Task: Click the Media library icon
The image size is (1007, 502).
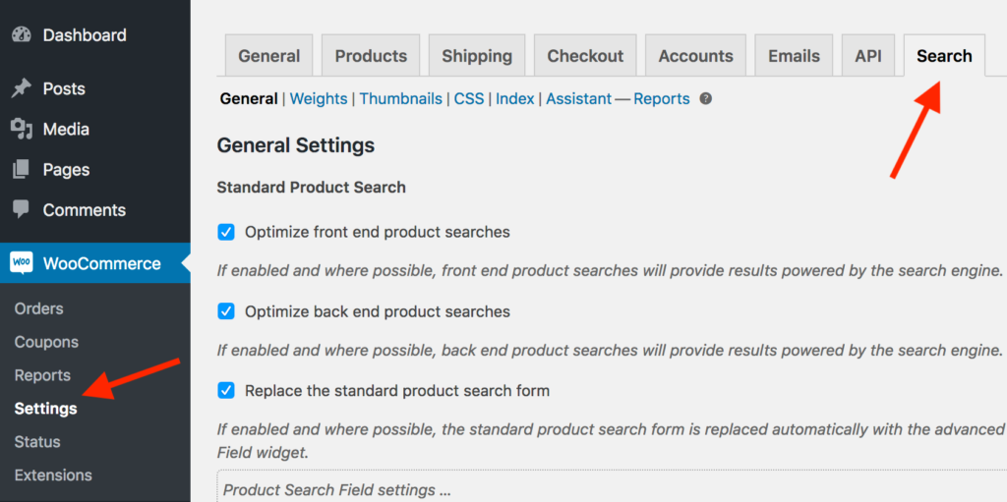Action: tap(21, 130)
